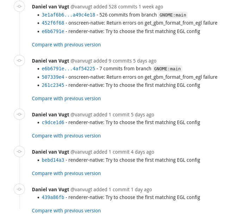The width and height of the screenshot is (226, 218).
Task: Open commit range e6b6791e...4af54225
Action: pyautogui.click(x=68, y=69)
